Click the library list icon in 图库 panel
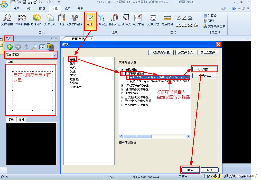Viewport: 261px width, 180px height. tap(50, 47)
